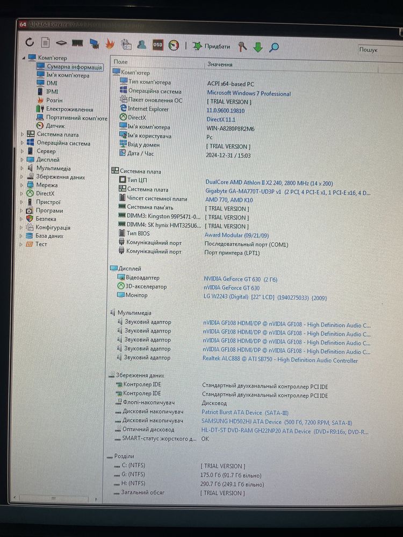Click the Тип ЦП field row
Image resolution: width=403 pixels, height=537 pixels.
pyautogui.click(x=226, y=182)
